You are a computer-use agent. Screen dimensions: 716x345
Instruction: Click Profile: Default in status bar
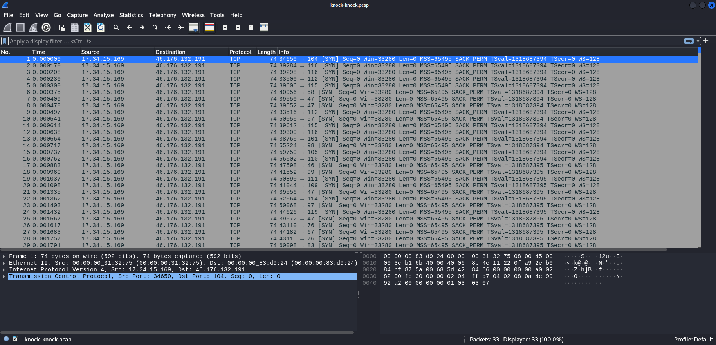tap(693, 340)
